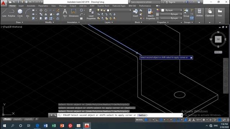This screenshot has width=230, height=129.
Task: Toggle snap mode in status bar
Action: coord(150,120)
